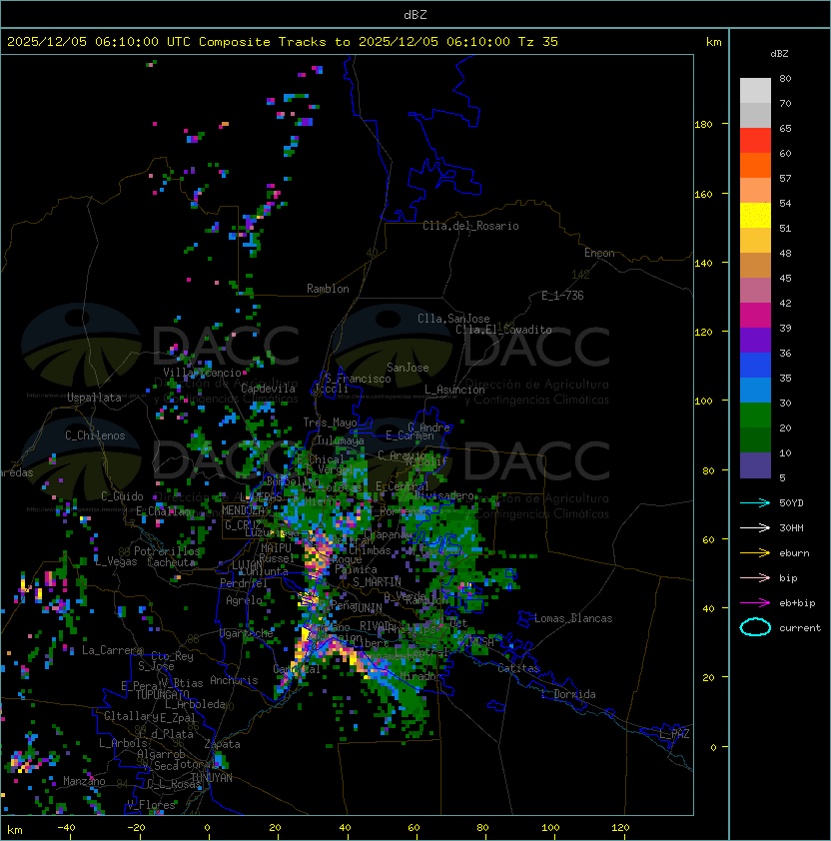831x841 pixels.
Task: Select the La_Carrera place label
Action: pos(112,650)
